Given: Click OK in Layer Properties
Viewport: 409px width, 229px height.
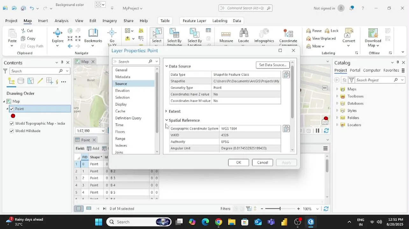Looking at the screenshot, I should click(238, 163).
